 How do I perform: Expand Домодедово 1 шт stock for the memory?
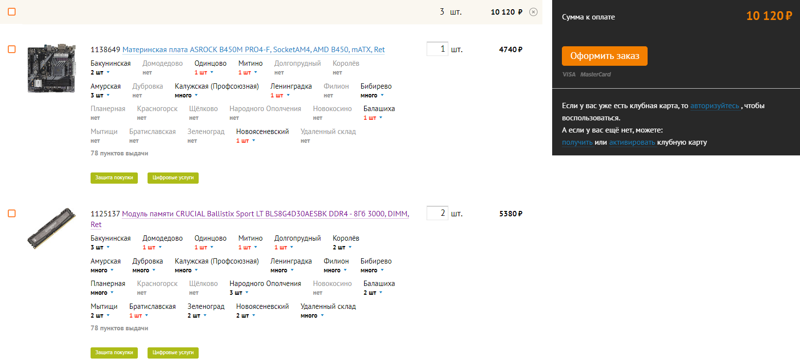click(x=152, y=247)
